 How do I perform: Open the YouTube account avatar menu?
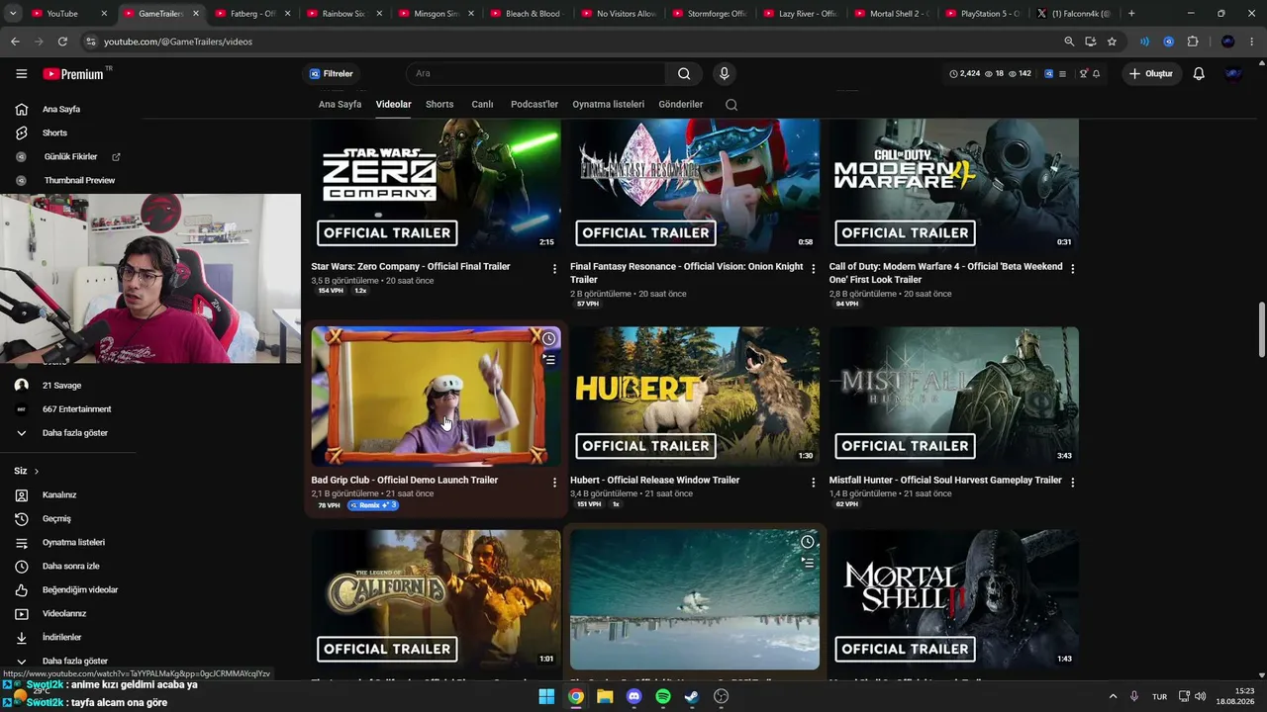pos(1233,74)
